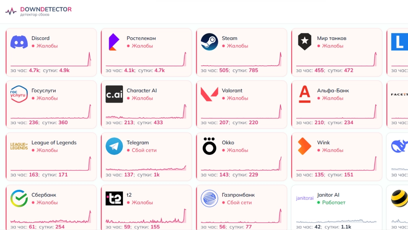
Task: Click the Wink orange logo icon
Action: click(x=304, y=146)
